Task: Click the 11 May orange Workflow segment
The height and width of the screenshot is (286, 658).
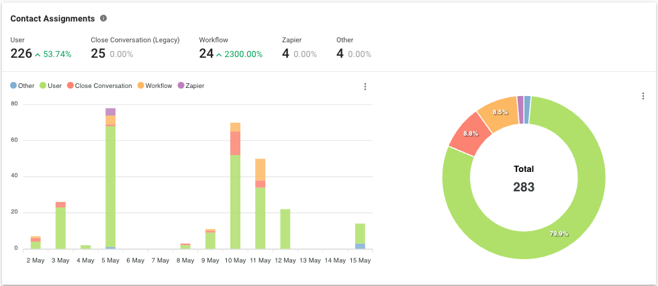Action: pos(260,169)
